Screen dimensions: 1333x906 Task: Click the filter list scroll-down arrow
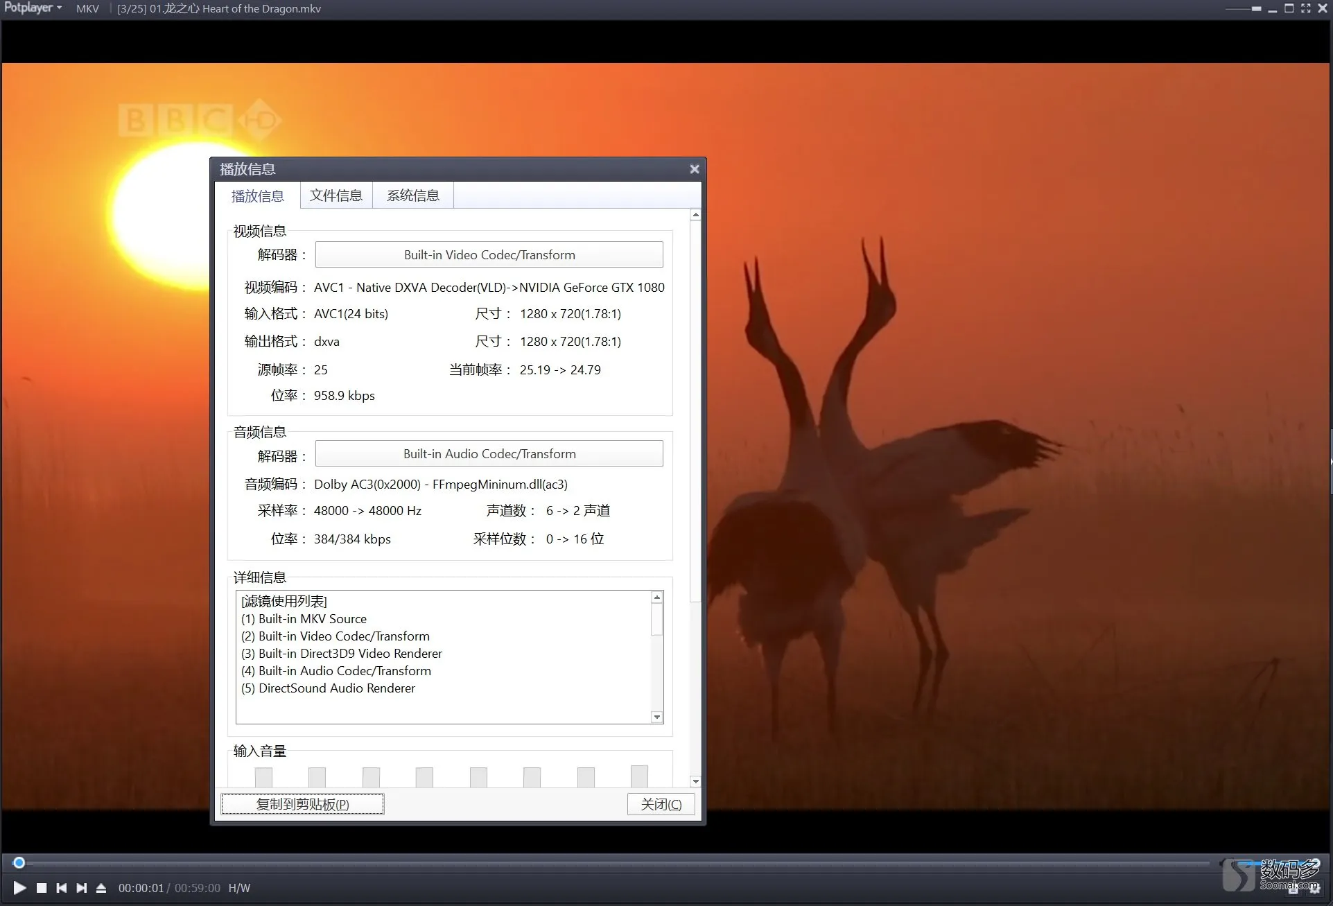(657, 717)
